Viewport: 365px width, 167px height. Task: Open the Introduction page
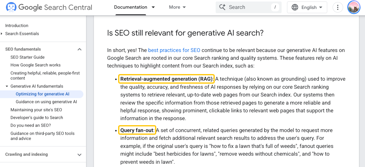coord(17,26)
